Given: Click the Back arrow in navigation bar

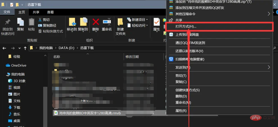Looking at the screenshot, I should pos(4,48).
